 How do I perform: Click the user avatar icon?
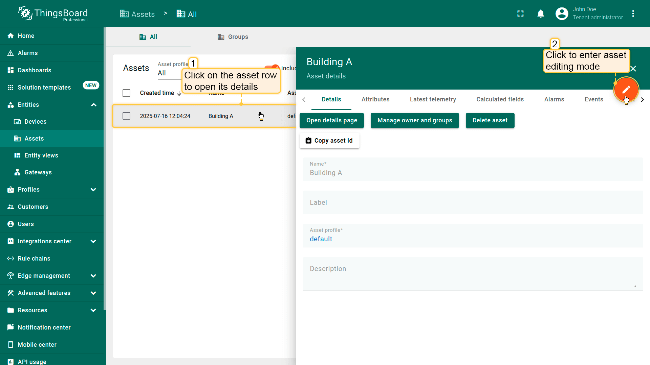[562, 14]
